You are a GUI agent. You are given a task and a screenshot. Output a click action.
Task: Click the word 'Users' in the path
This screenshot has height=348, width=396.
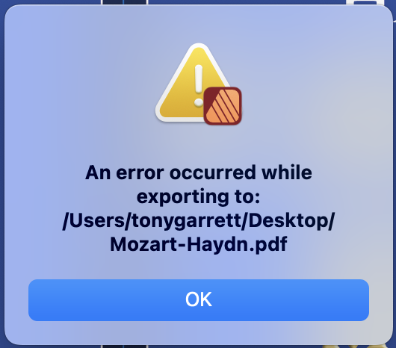[x=97, y=221]
